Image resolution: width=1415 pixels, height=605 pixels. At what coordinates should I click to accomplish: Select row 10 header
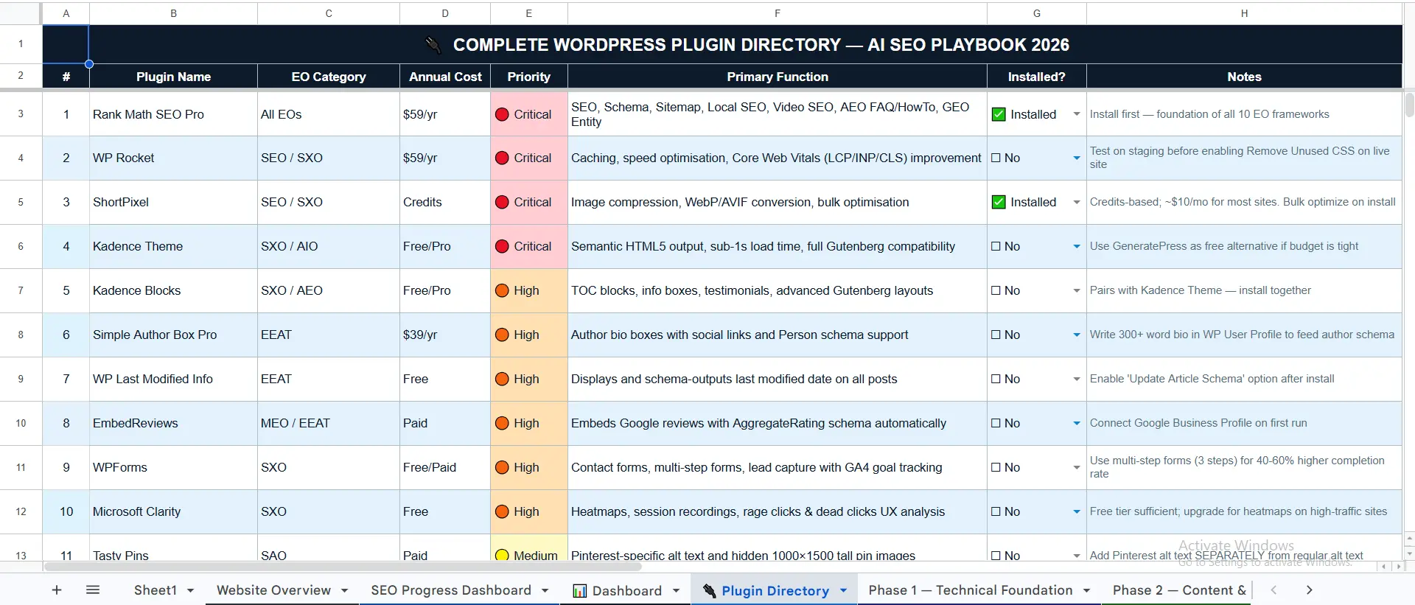21,423
